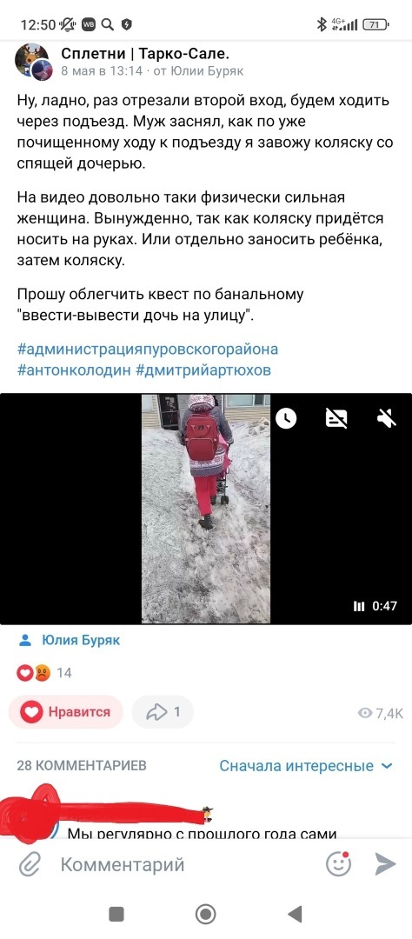Share the post via arrow icon
This screenshot has height=939, width=412.
(x=163, y=712)
